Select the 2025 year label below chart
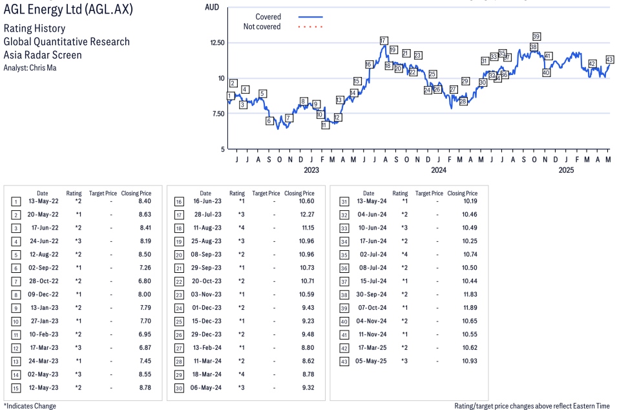The height and width of the screenshot is (410, 617). coord(566,170)
